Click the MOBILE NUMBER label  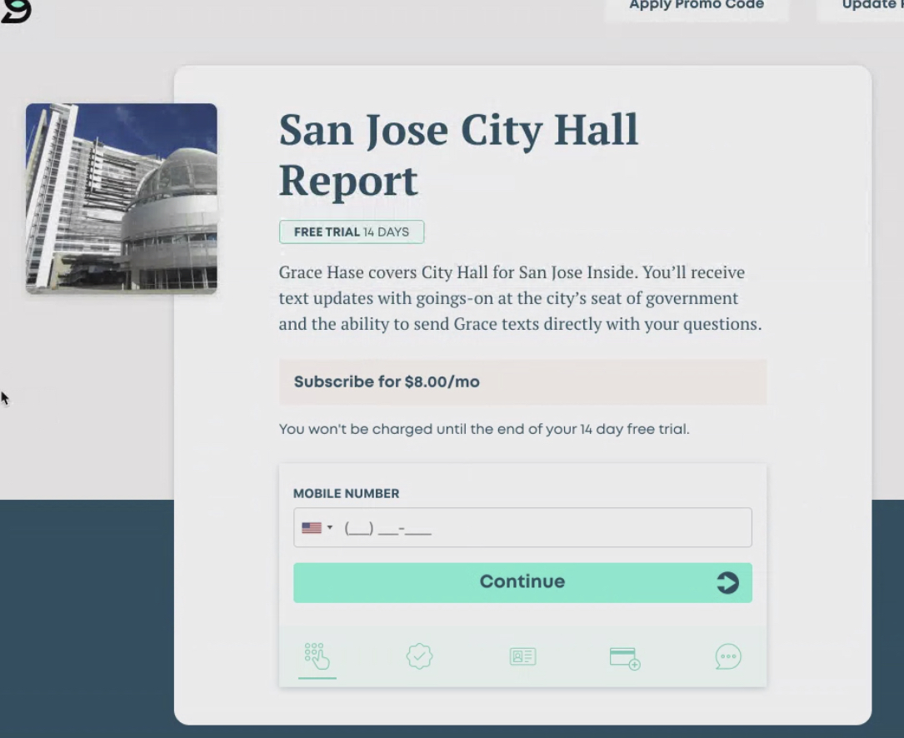click(346, 494)
